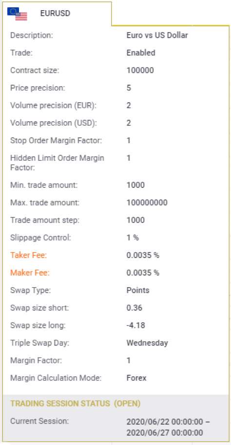
Task: Click the orange Taker Fee label
Action: click(28, 255)
